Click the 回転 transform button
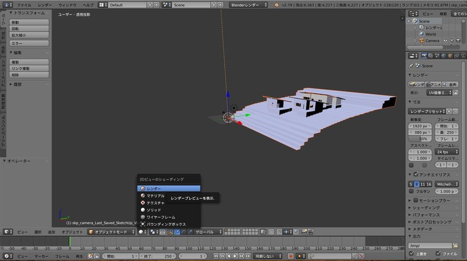Image resolution: width=467 pixels, height=261 pixels. pyautogui.click(x=29, y=29)
